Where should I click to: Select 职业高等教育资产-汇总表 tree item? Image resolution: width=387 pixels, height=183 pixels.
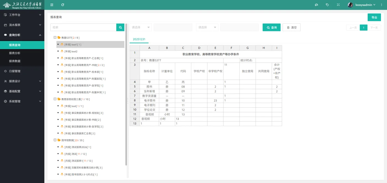click(x=84, y=58)
